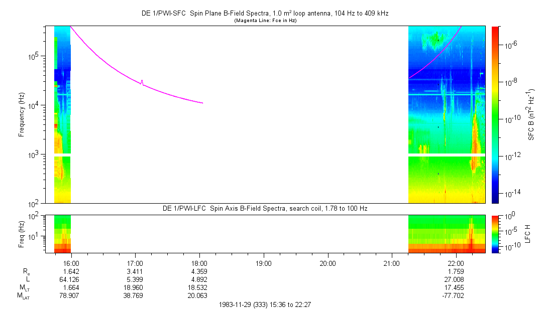This screenshot has height=311, width=544.
Task: Click the Re value 4.359 under 18:00
Action: click(x=199, y=271)
